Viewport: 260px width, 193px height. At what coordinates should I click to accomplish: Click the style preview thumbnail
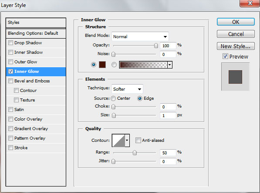coord(235,77)
